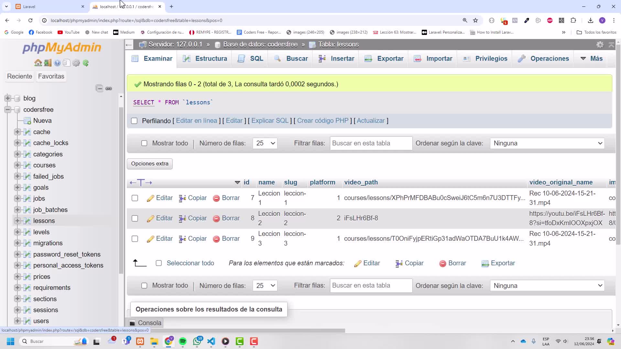Click the copy icon for row 9
The height and width of the screenshot is (349, 621).
182,239
